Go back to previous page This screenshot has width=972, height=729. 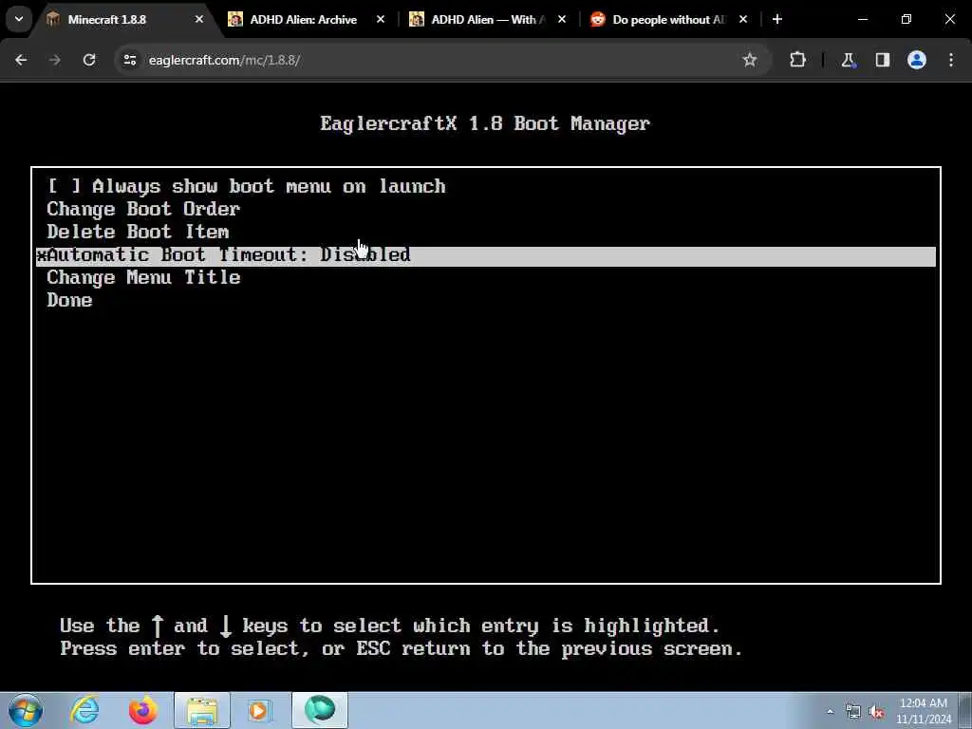click(21, 60)
